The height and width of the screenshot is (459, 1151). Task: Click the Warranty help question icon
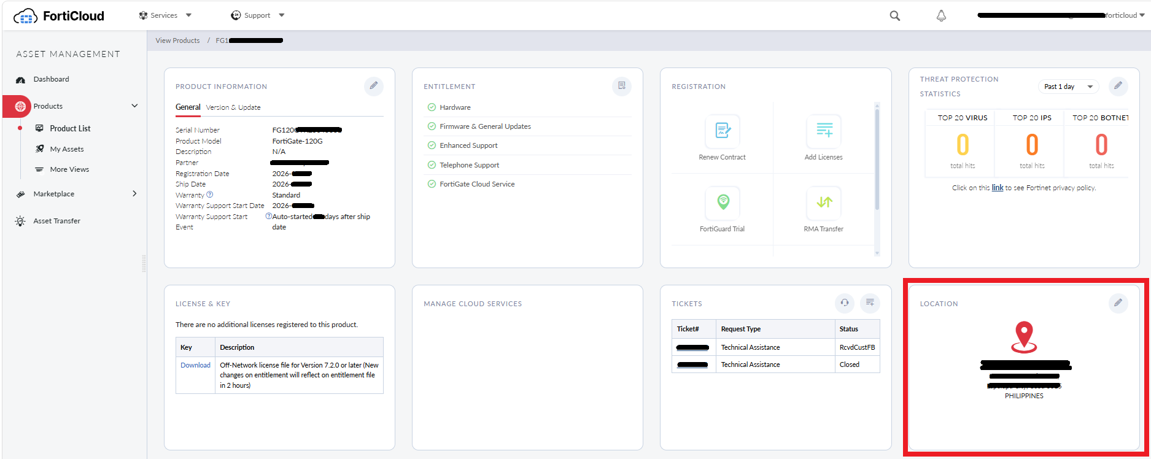(x=210, y=195)
